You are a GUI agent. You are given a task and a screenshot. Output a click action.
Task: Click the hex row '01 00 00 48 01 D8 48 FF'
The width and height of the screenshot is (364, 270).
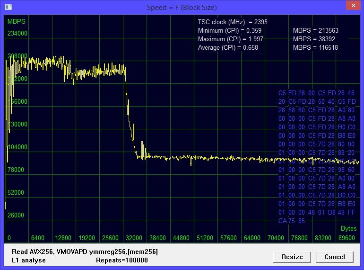[317, 212]
